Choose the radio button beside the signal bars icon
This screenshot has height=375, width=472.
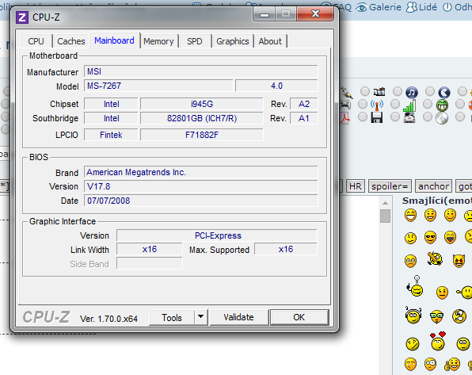pyautogui.click(x=395, y=105)
